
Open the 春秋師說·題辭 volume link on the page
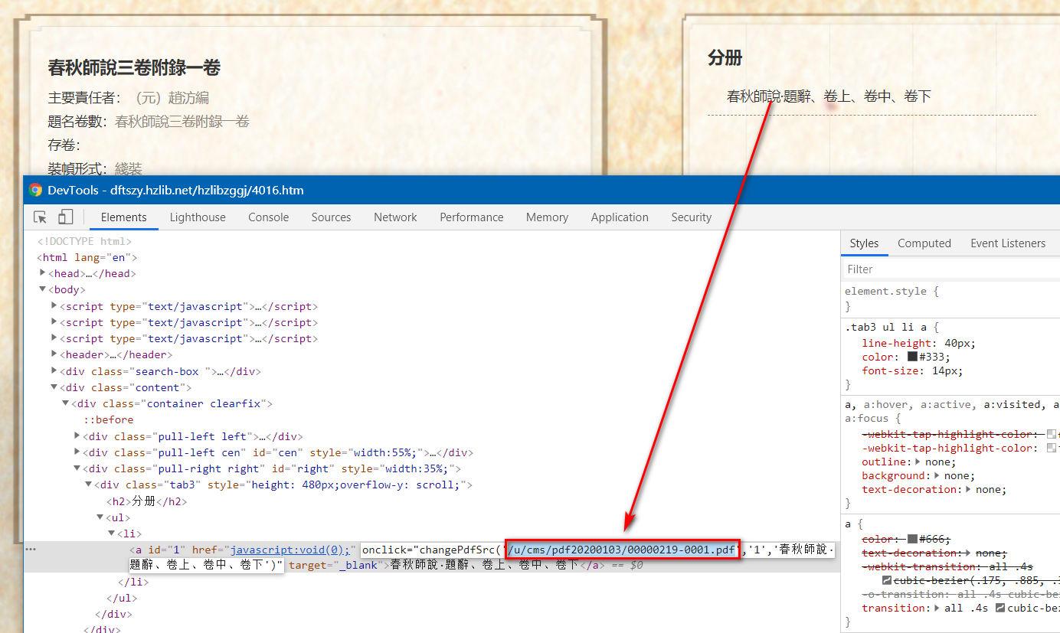(x=828, y=96)
